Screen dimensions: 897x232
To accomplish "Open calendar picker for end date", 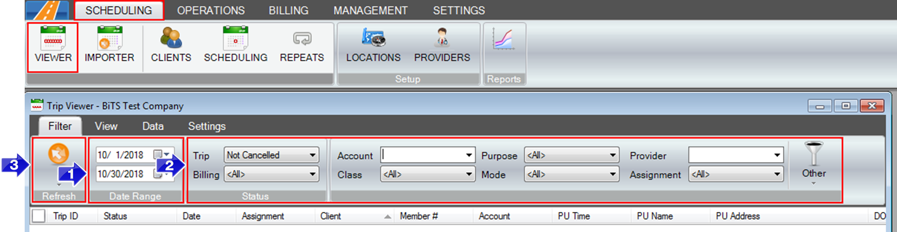I will (162, 174).
